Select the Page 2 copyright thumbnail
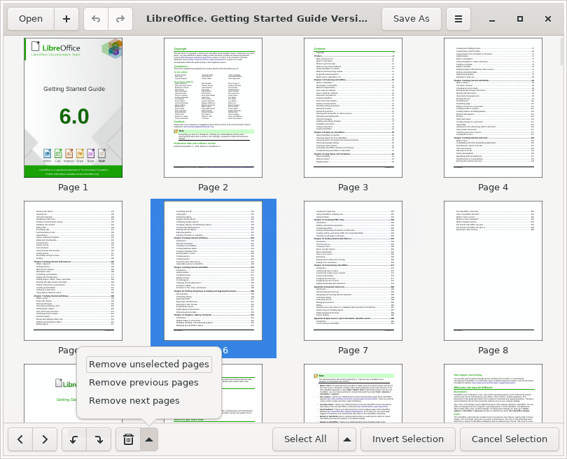 (213, 108)
